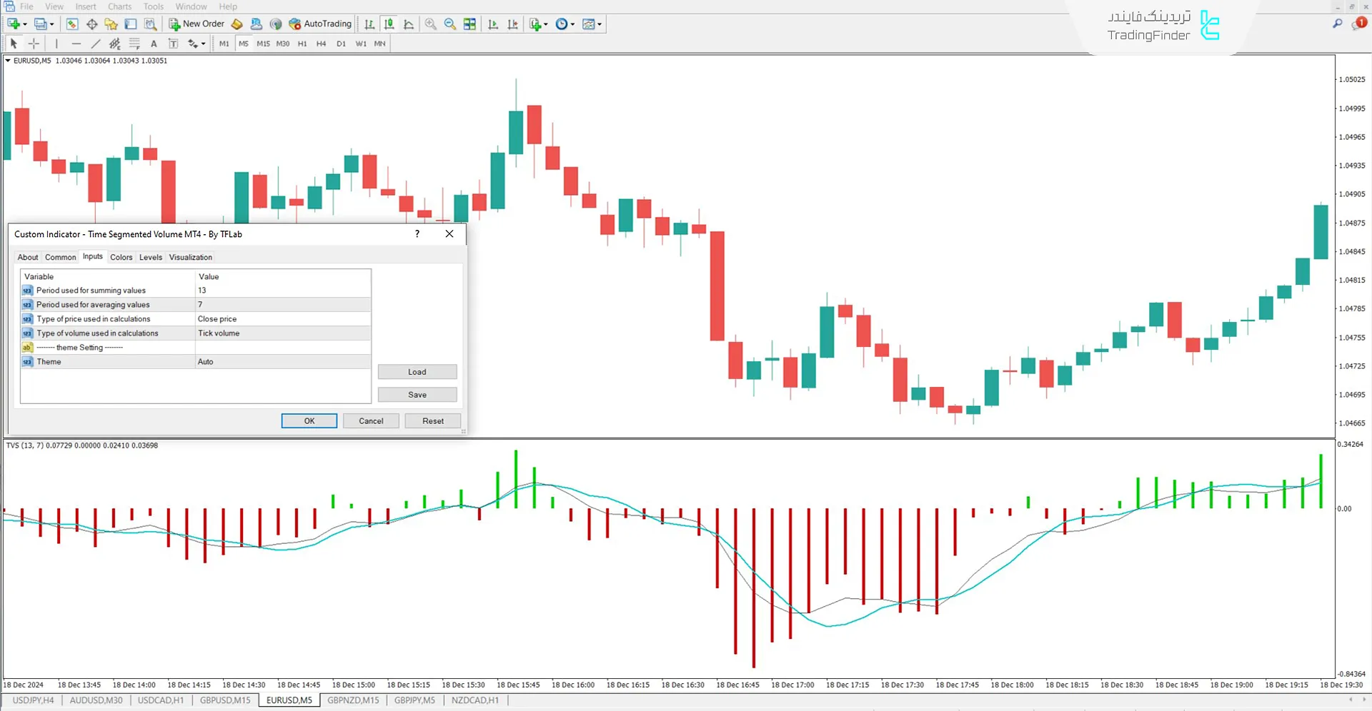The width and height of the screenshot is (1372, 711).
Task: Select the Draw horizontal line tool
Action: click(76, 44)
